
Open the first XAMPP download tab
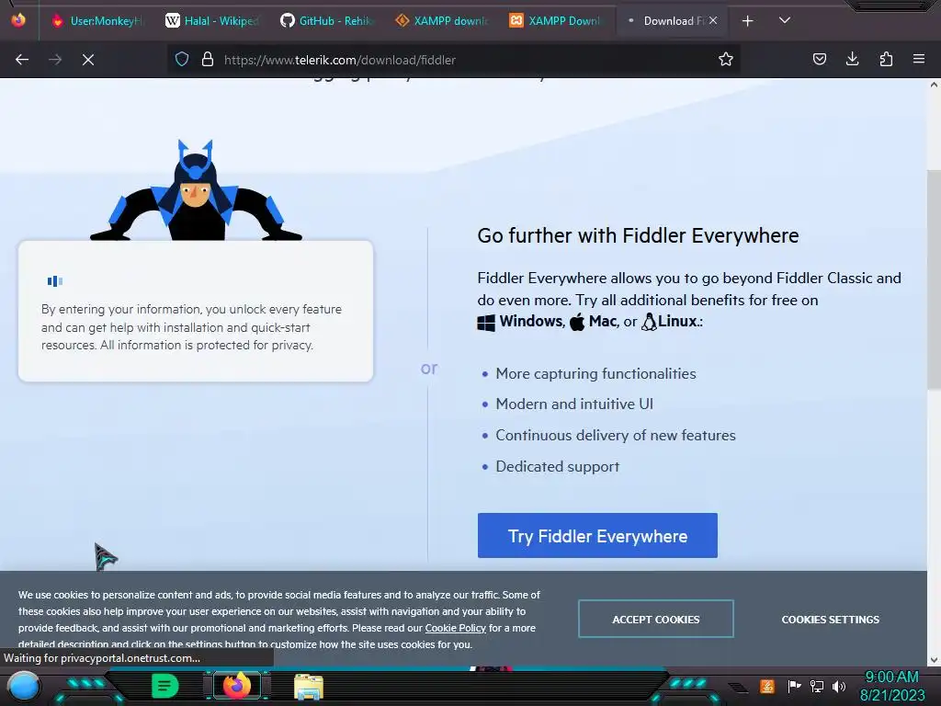coord(442,21)
